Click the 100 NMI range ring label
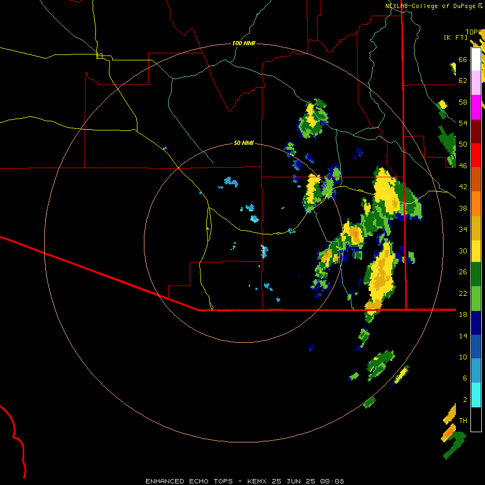 (244, 43)
